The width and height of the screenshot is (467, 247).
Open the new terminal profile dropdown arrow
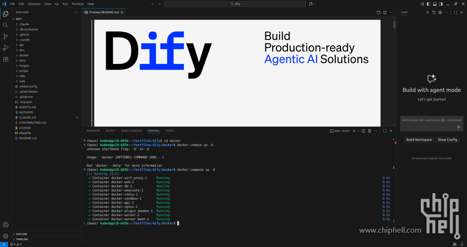(357, 131)
